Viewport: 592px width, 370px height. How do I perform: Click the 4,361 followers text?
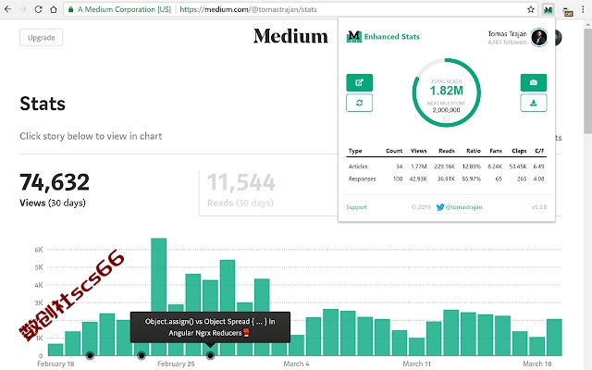pos(507,42)
